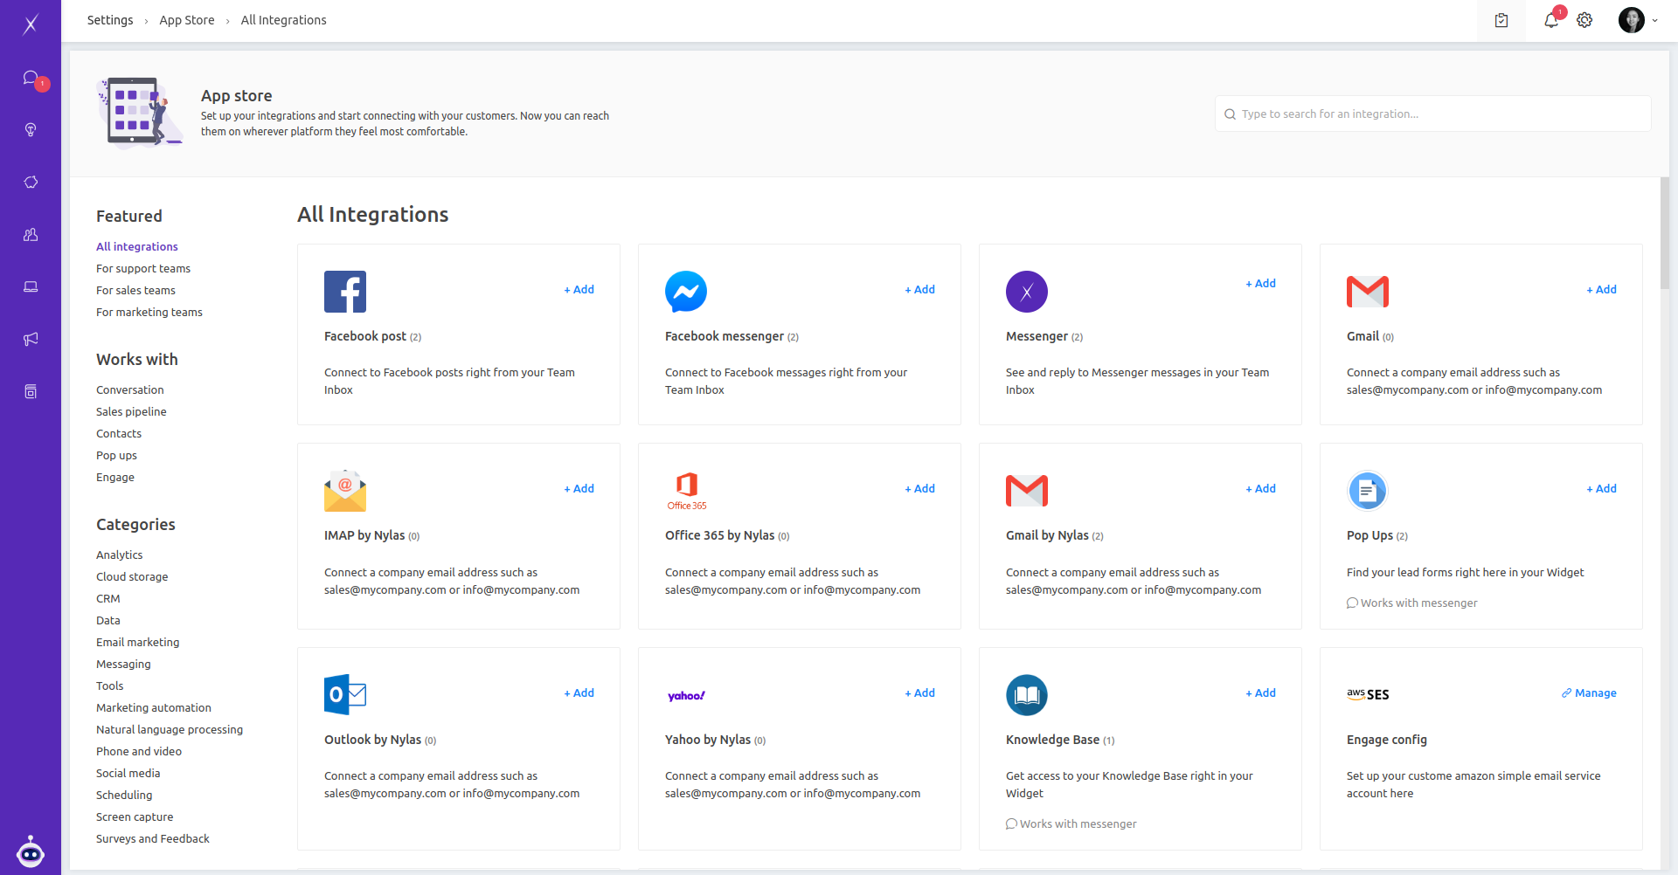Open the Team Inbox chat icon in sidebar

click(31, 79)
